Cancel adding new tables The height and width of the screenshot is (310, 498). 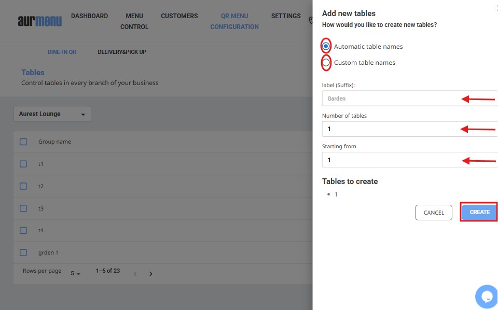coord(434,213)
